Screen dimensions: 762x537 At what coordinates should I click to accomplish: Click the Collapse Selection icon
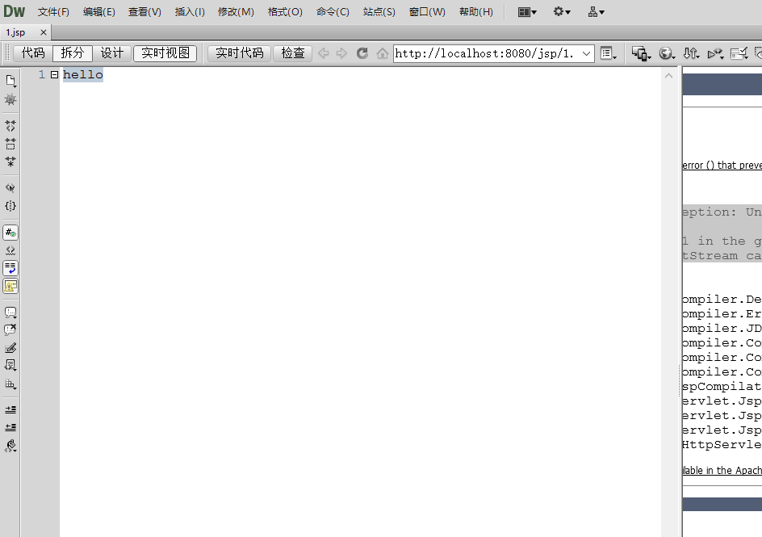(x=10, y=144)
